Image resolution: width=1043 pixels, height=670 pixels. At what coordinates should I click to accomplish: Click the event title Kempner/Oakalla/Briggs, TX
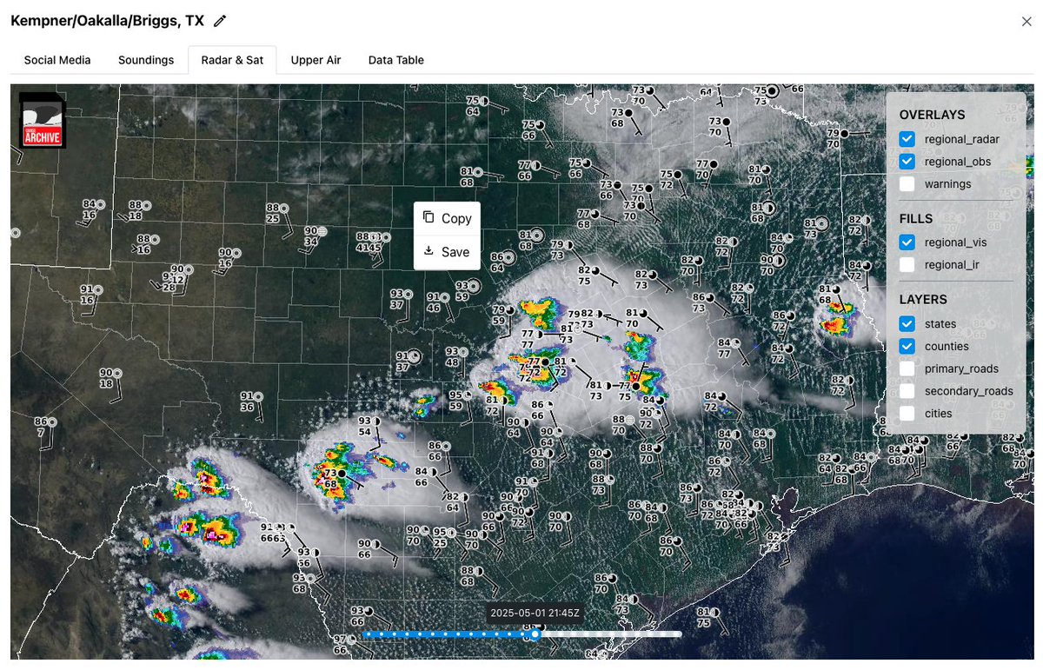[x=107, y=21]
